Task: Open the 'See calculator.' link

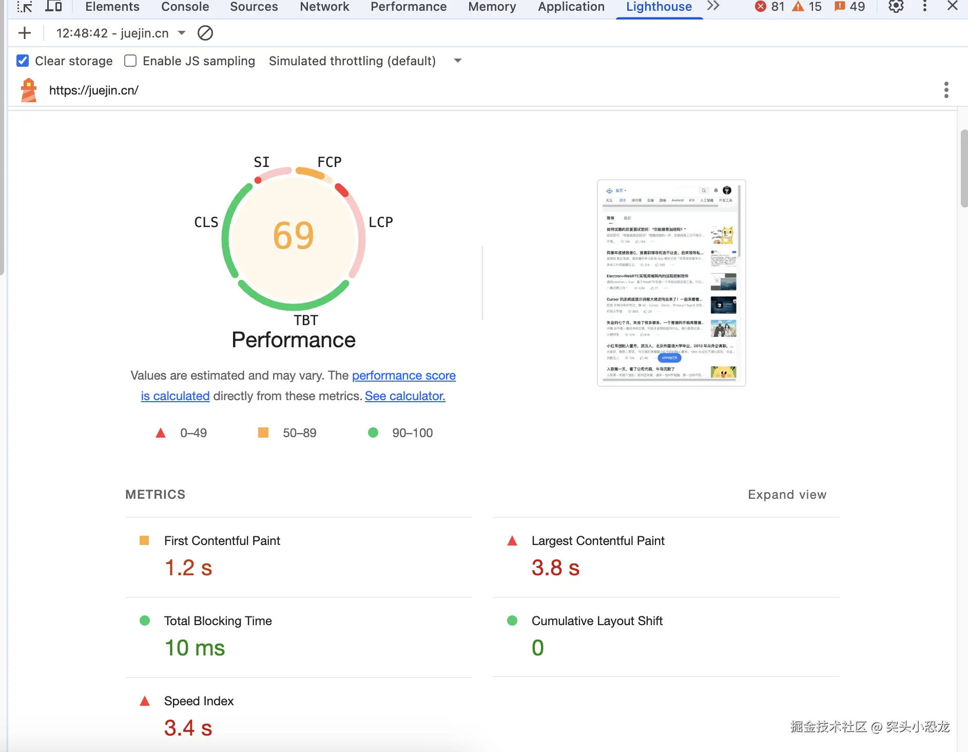Action: (405, 396)
